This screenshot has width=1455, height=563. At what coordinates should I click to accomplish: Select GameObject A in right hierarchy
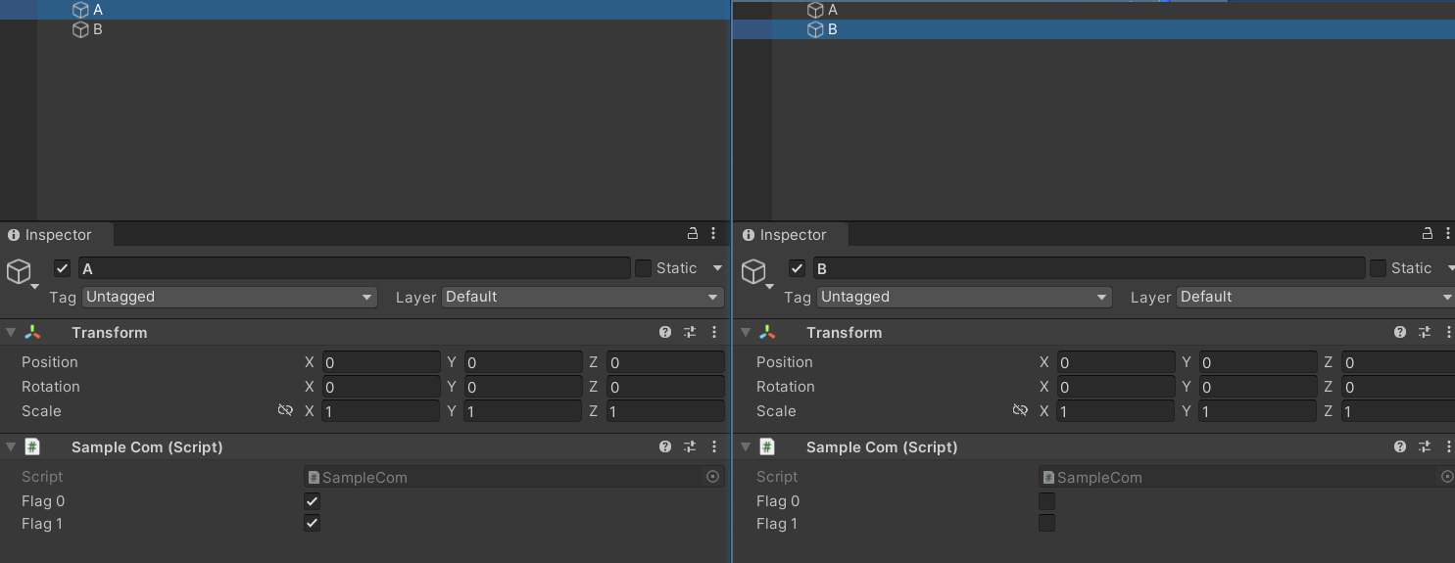click(832, 10)
